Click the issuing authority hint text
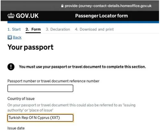The image size is (160, 136). coord(71,108)
